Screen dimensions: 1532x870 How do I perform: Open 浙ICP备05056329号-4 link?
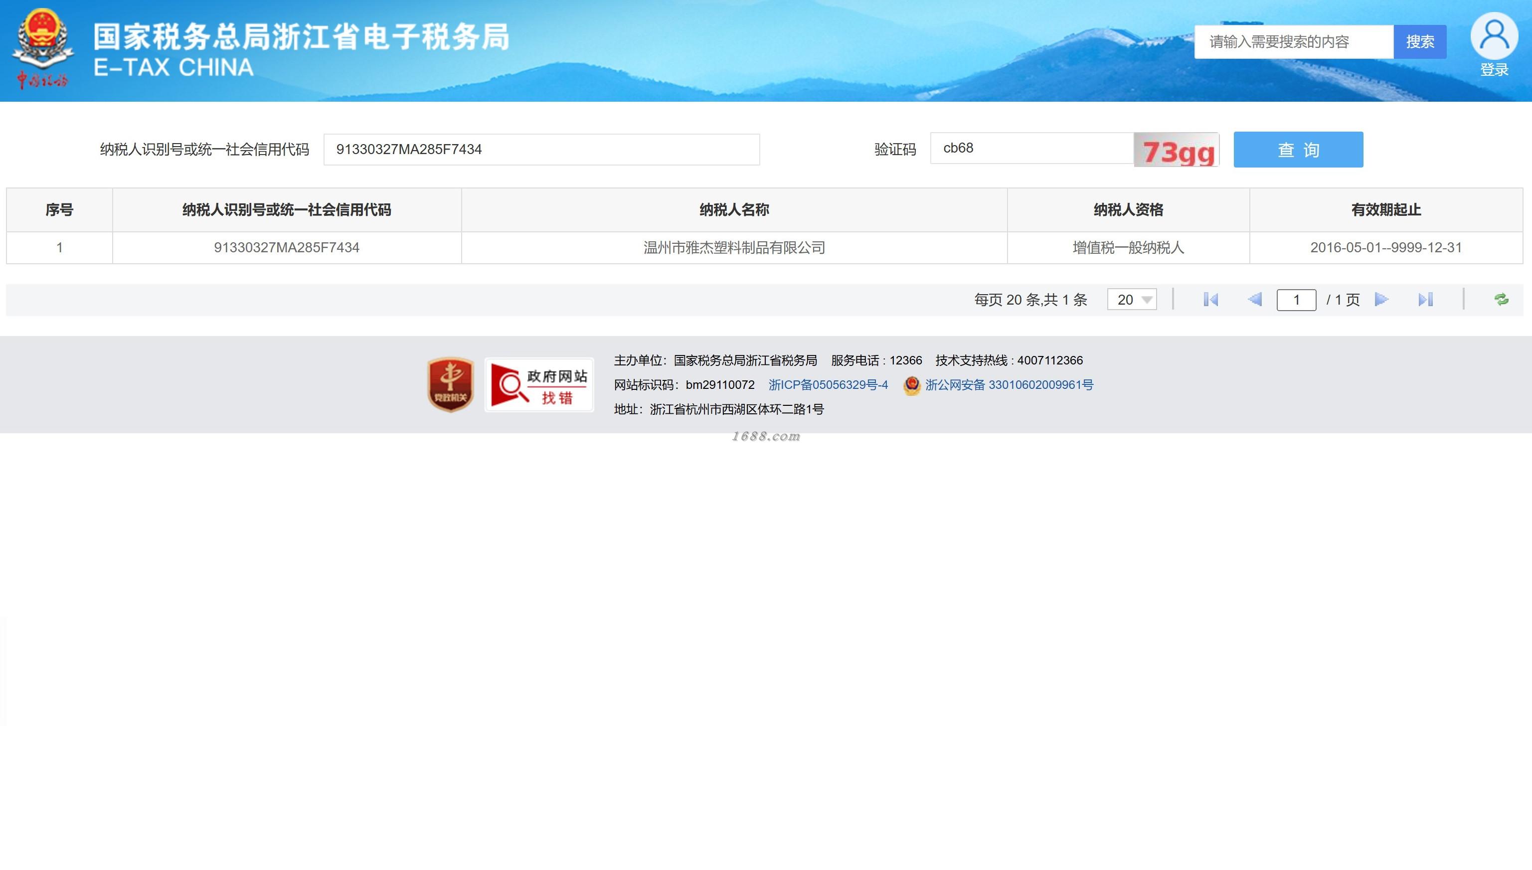click(x=828, y=385)
